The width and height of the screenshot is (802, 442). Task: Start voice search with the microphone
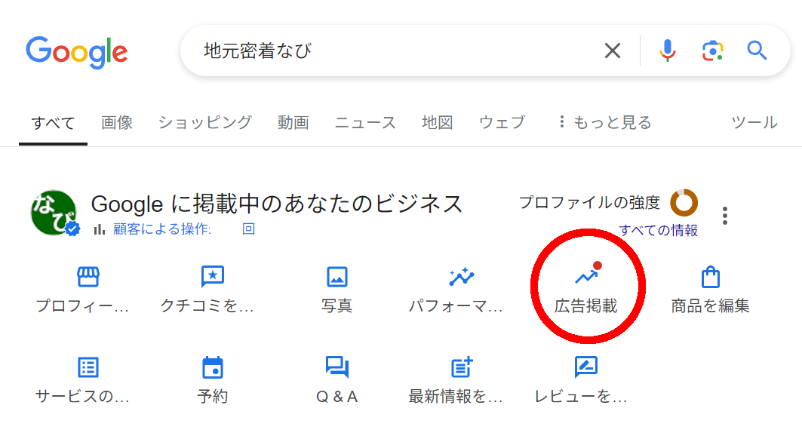(x=668, y=51)
